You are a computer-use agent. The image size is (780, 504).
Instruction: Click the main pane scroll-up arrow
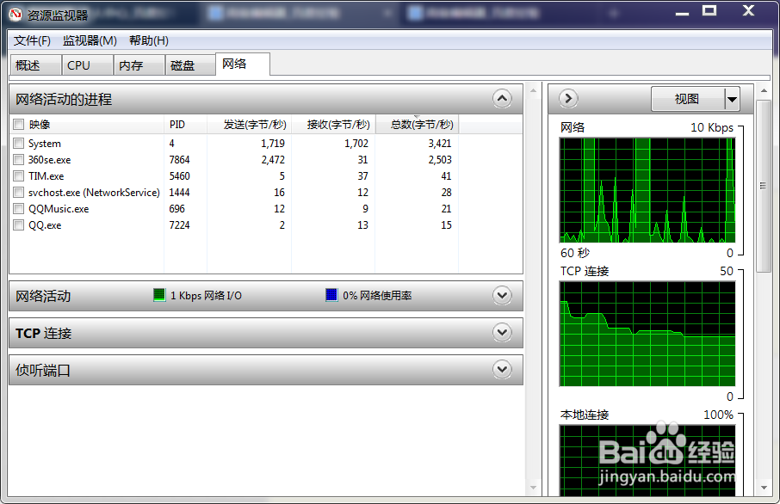[x=533, y=90]
